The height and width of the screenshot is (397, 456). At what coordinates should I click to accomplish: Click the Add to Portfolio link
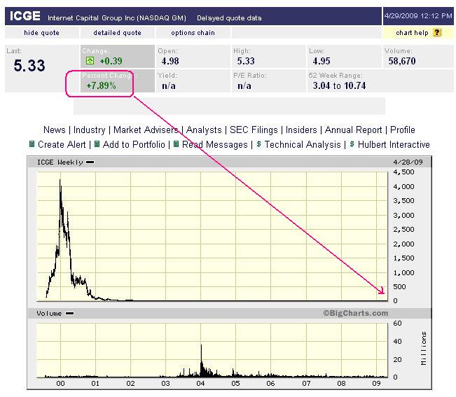point(134,144)
